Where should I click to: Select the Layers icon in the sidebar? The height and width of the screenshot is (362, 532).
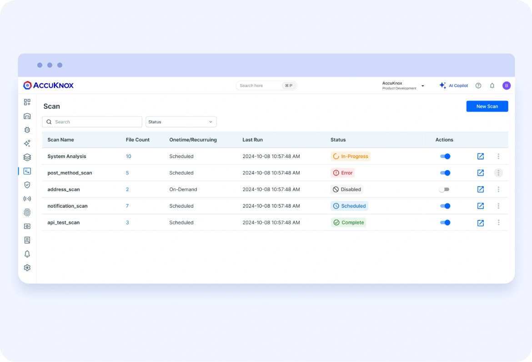coord(27,157)
